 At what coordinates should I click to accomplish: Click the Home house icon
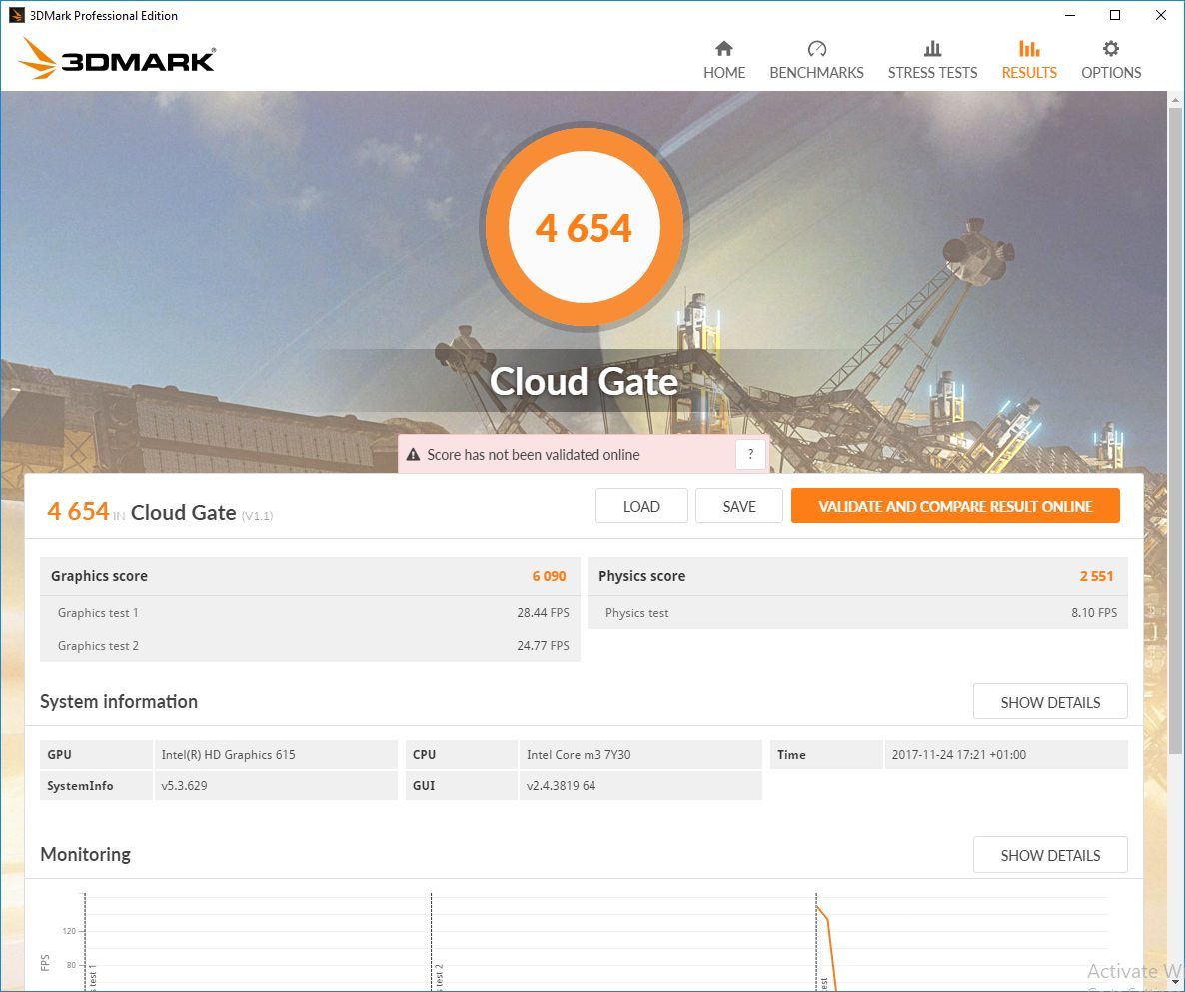[x=724, y=48]
